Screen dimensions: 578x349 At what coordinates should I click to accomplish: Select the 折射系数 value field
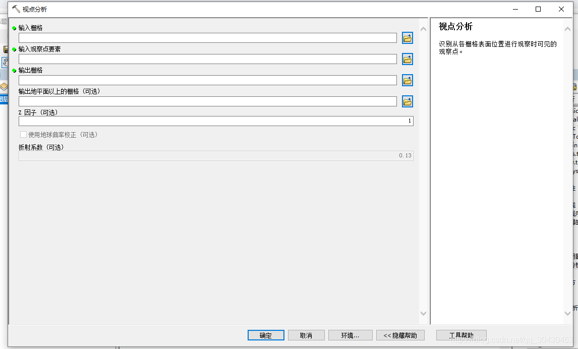tap(216, 156)
